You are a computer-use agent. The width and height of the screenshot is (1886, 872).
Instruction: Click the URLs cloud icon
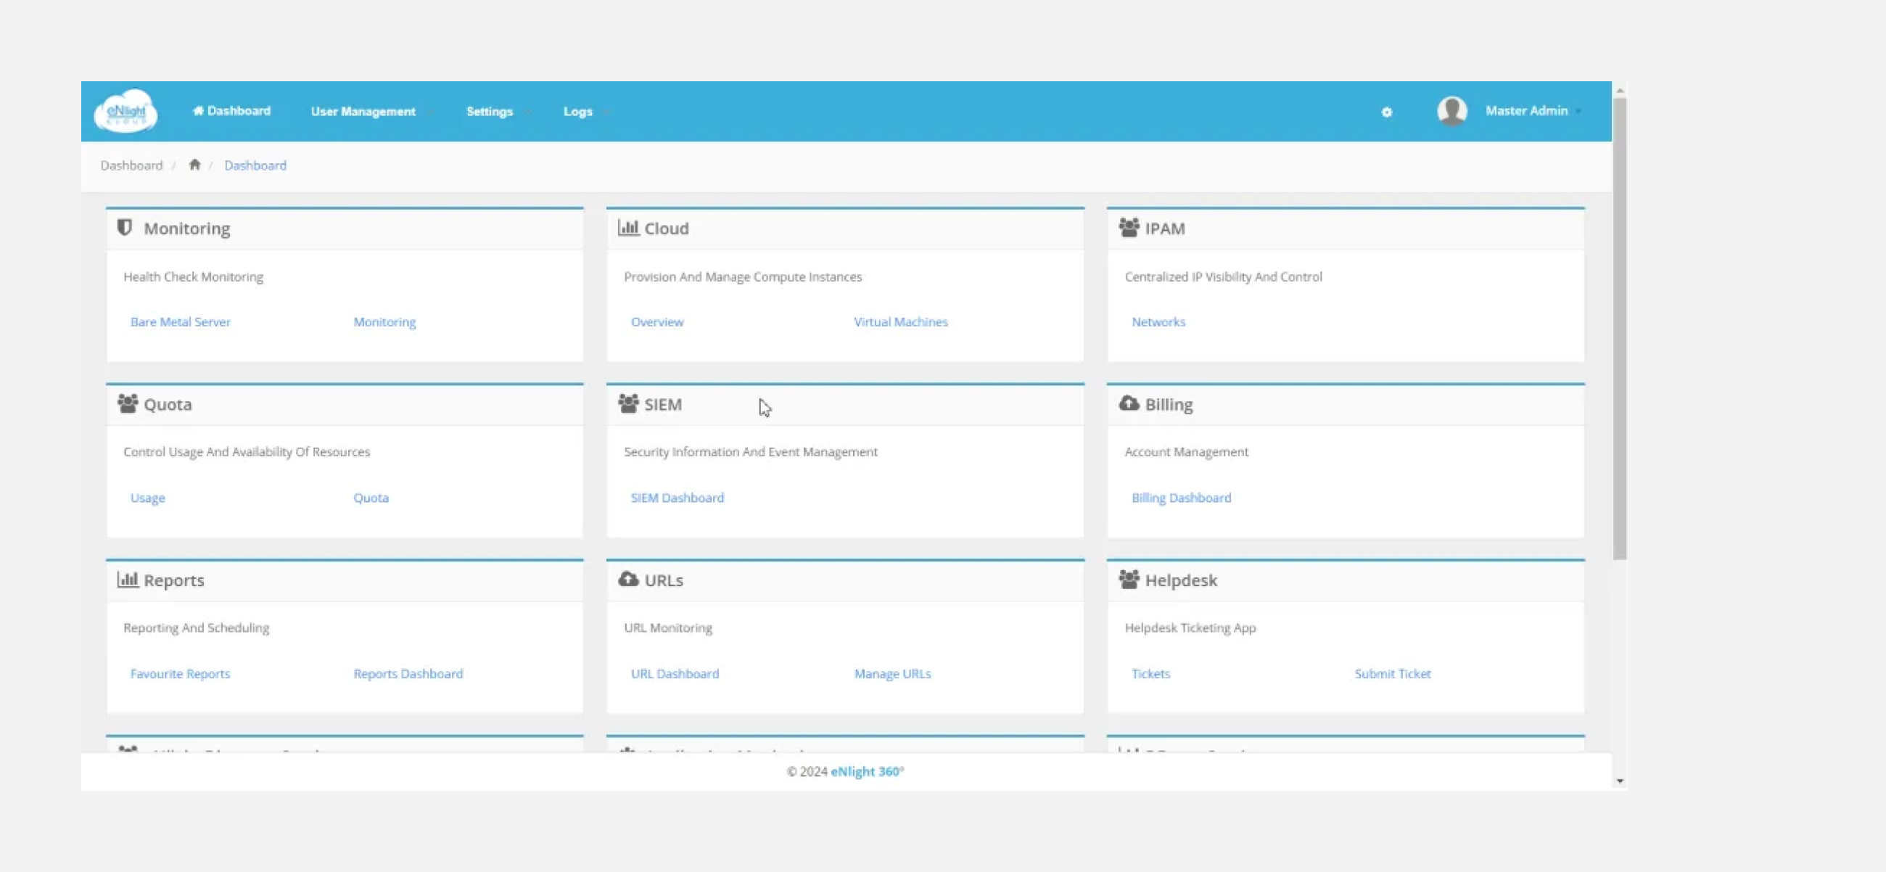coord(628,578)
